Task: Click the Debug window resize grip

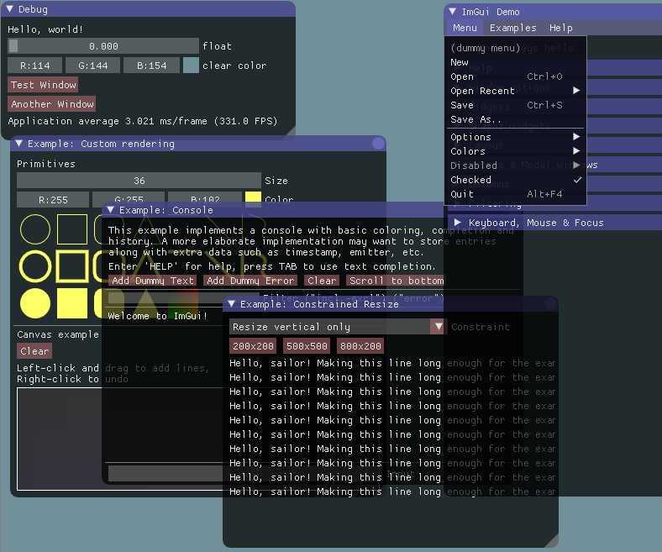Action: click(291, 132)
